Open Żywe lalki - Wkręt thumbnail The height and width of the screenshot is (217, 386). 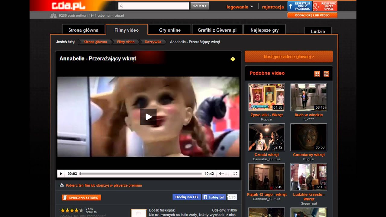coord(267,97)
